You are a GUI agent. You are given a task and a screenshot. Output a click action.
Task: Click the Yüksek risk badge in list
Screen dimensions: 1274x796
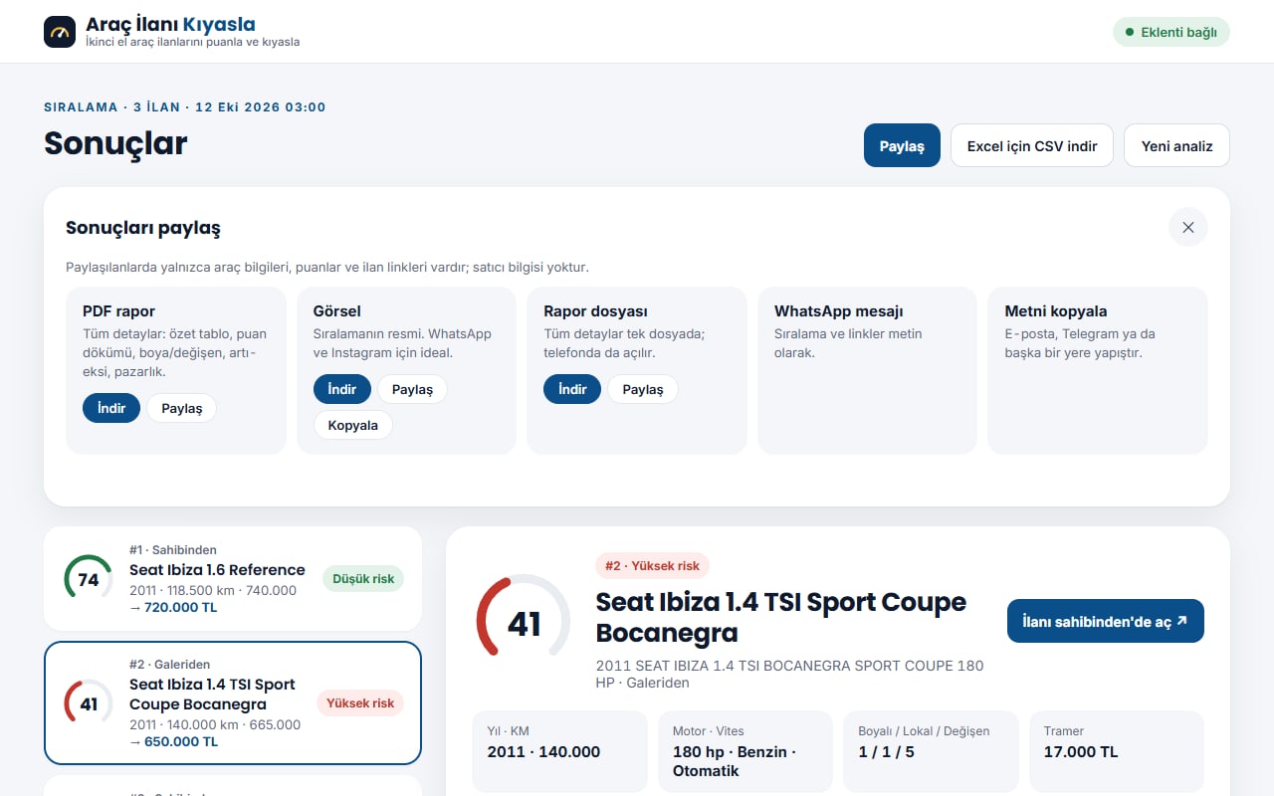tap(360, 702)
